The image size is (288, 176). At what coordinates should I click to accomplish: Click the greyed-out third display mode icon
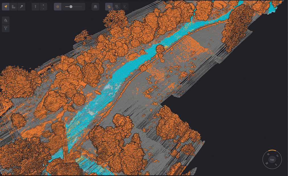click(x=125, y=7)
